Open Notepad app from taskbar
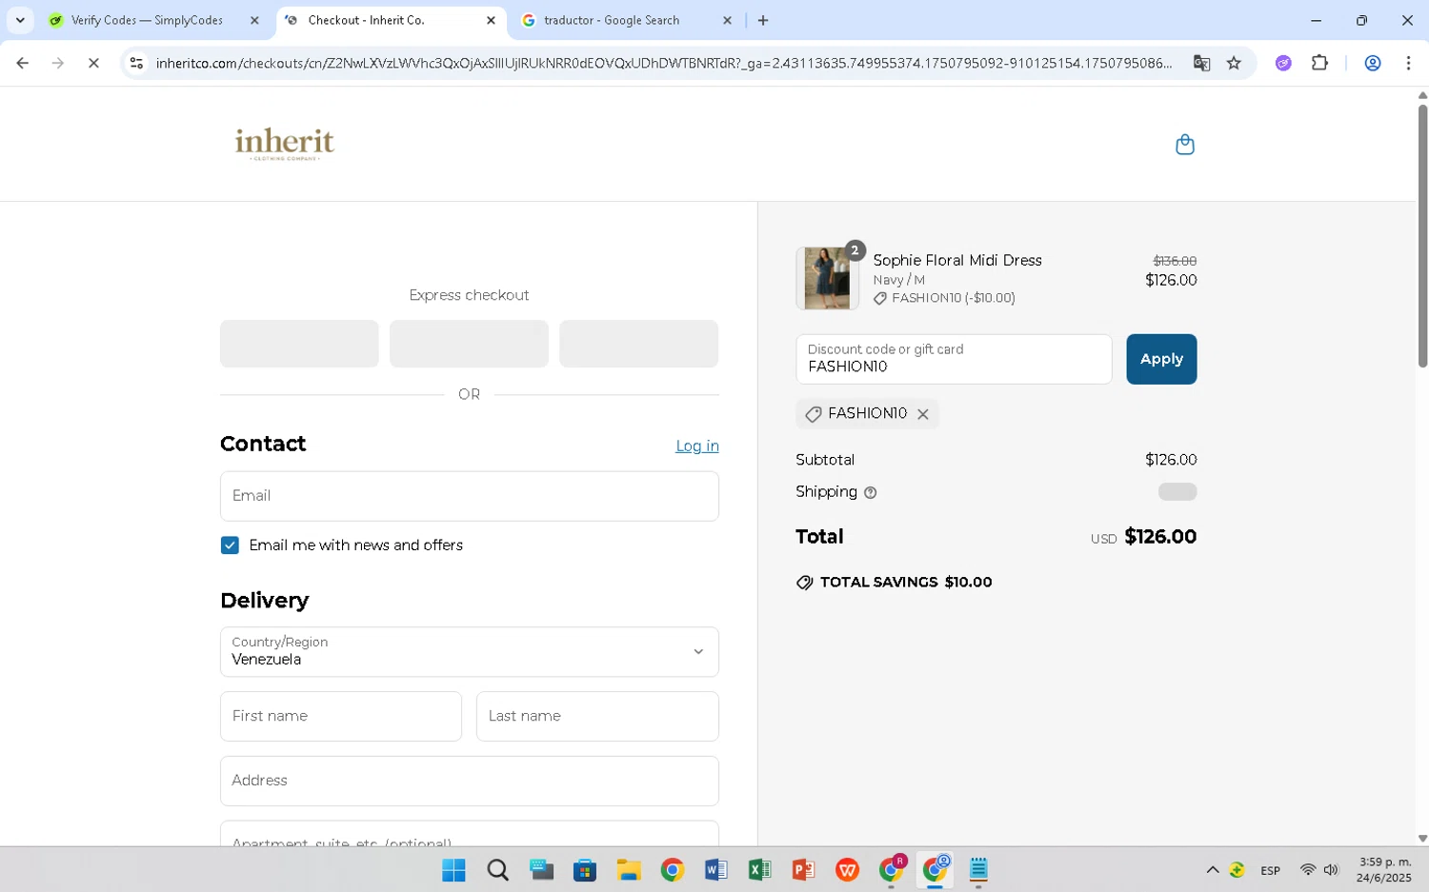Viewport: 1429px width, 892px height. (x=978, y=870)
